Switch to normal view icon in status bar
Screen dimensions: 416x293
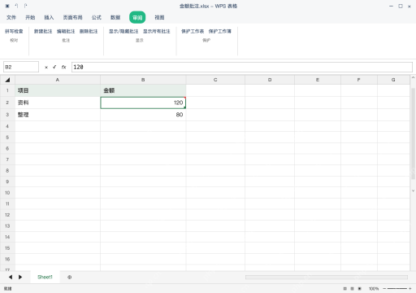[x=344, y=289]
